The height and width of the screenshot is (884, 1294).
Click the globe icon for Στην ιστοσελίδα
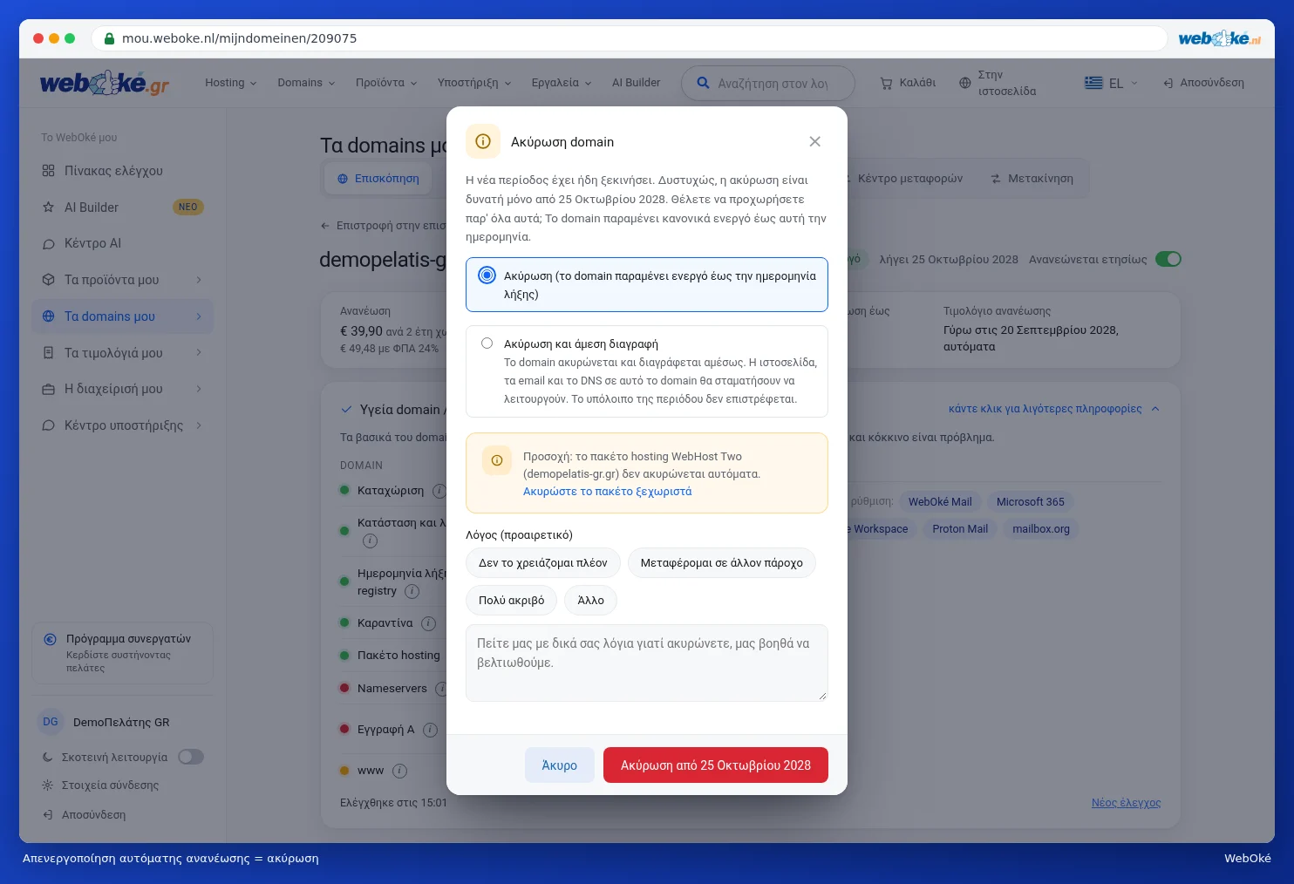point(964,84)
